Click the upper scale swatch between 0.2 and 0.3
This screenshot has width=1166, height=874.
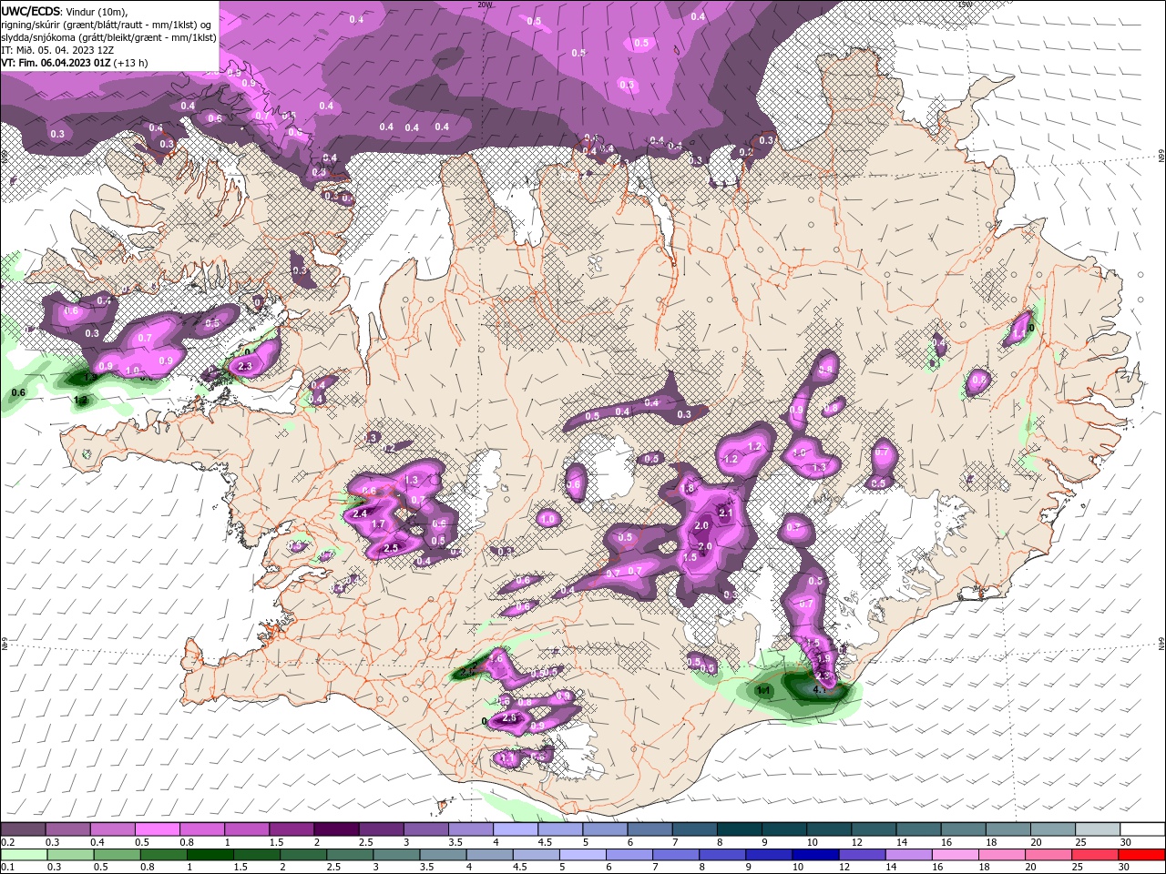(22, 829)
